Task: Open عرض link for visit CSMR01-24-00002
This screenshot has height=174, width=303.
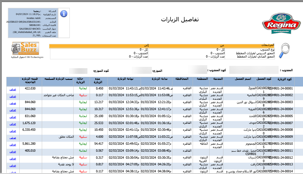Action: 12,96
